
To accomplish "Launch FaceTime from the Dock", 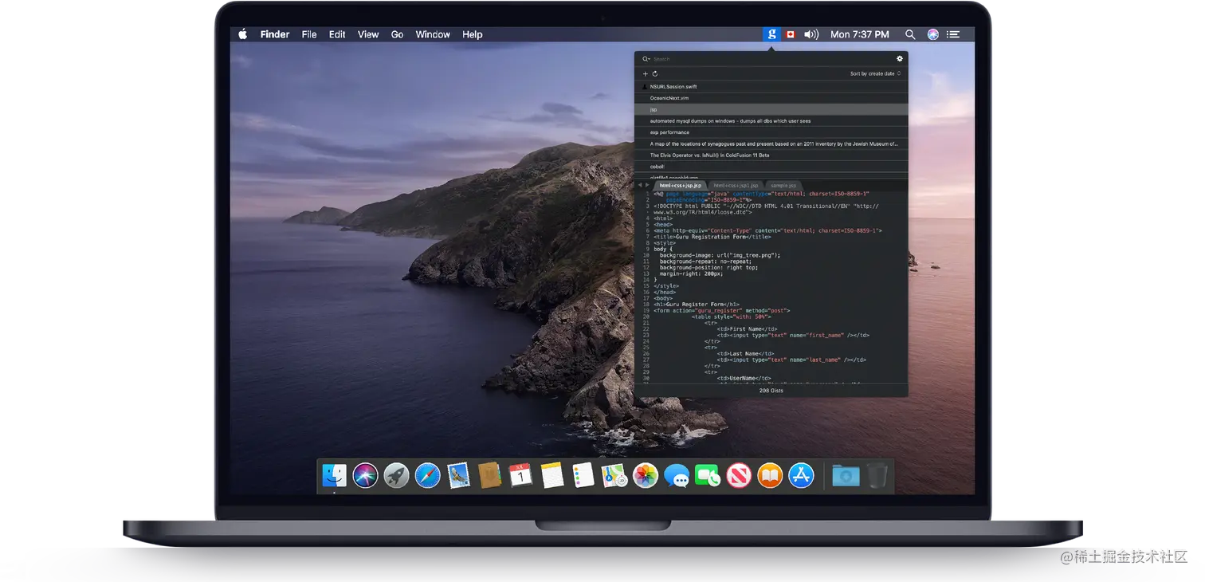I will click(x=708, y=476).
